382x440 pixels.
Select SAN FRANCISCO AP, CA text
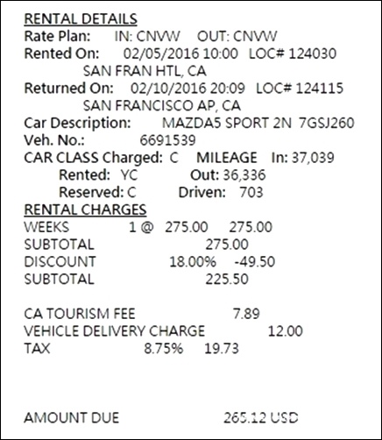(x=162, y=106)
